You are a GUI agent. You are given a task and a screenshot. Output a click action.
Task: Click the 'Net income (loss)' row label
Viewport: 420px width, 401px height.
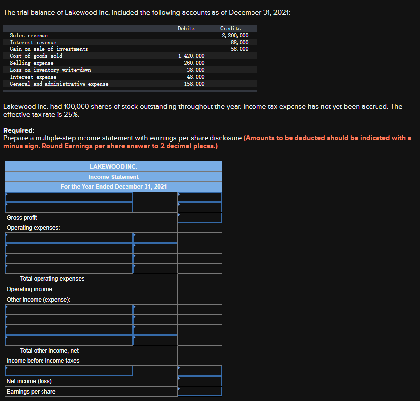29,381
